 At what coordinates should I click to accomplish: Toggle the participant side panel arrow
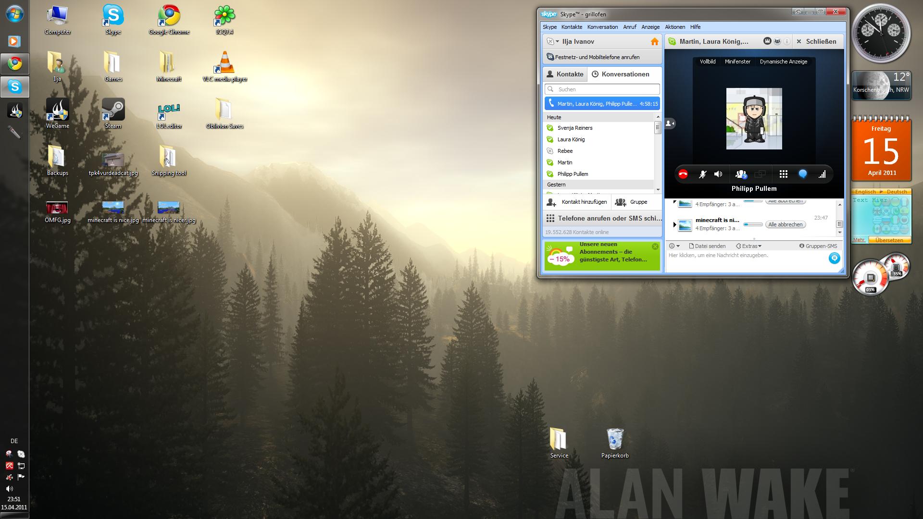click(670, 124)
